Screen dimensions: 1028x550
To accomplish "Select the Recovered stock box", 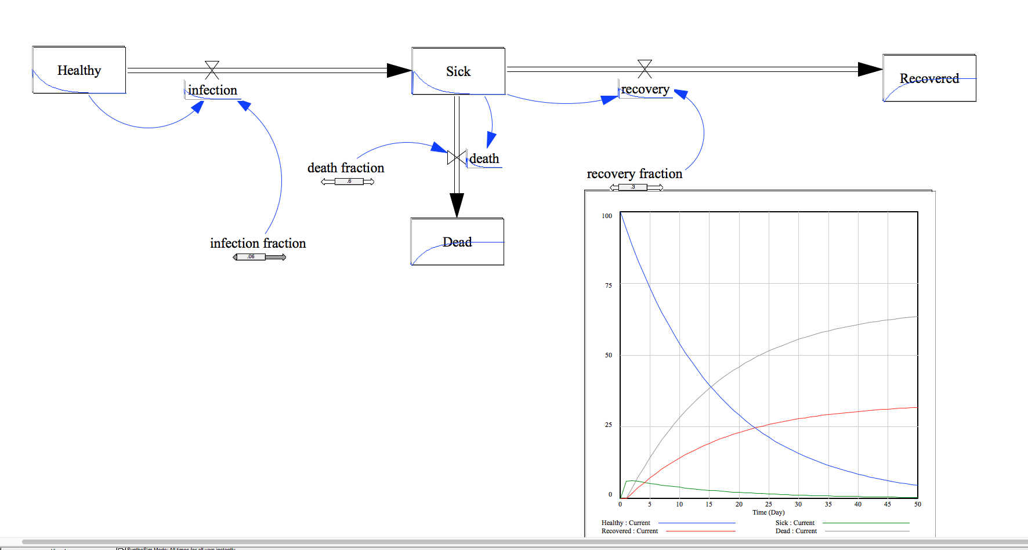I will 929,78.
